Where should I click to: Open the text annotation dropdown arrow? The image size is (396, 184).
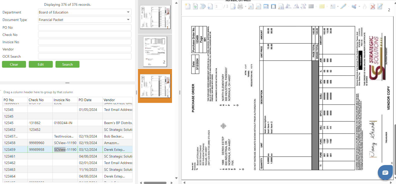[338, 6]
